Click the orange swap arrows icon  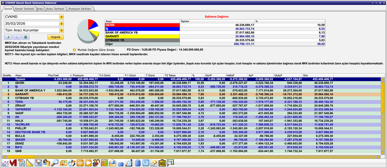pyautogui.click(x=64, y=163)
